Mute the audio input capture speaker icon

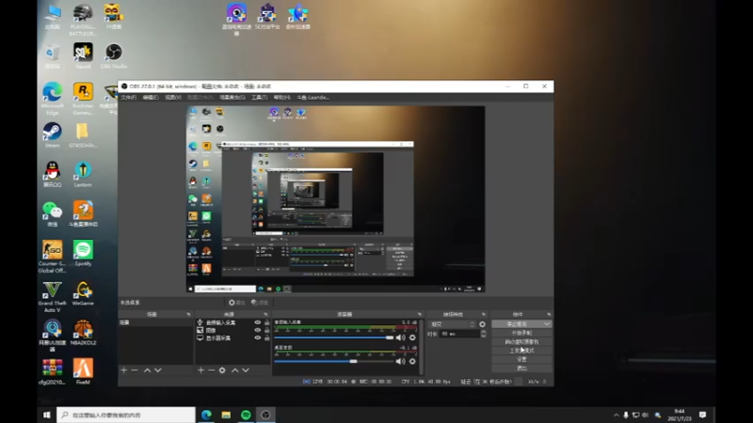pyautogui.click(x=401, y=337)
